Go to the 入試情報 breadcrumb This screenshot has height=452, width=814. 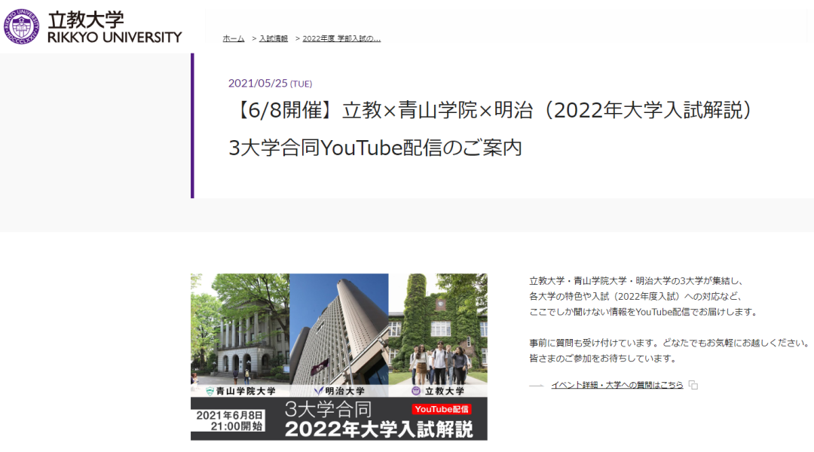click(x=273, y=38)
